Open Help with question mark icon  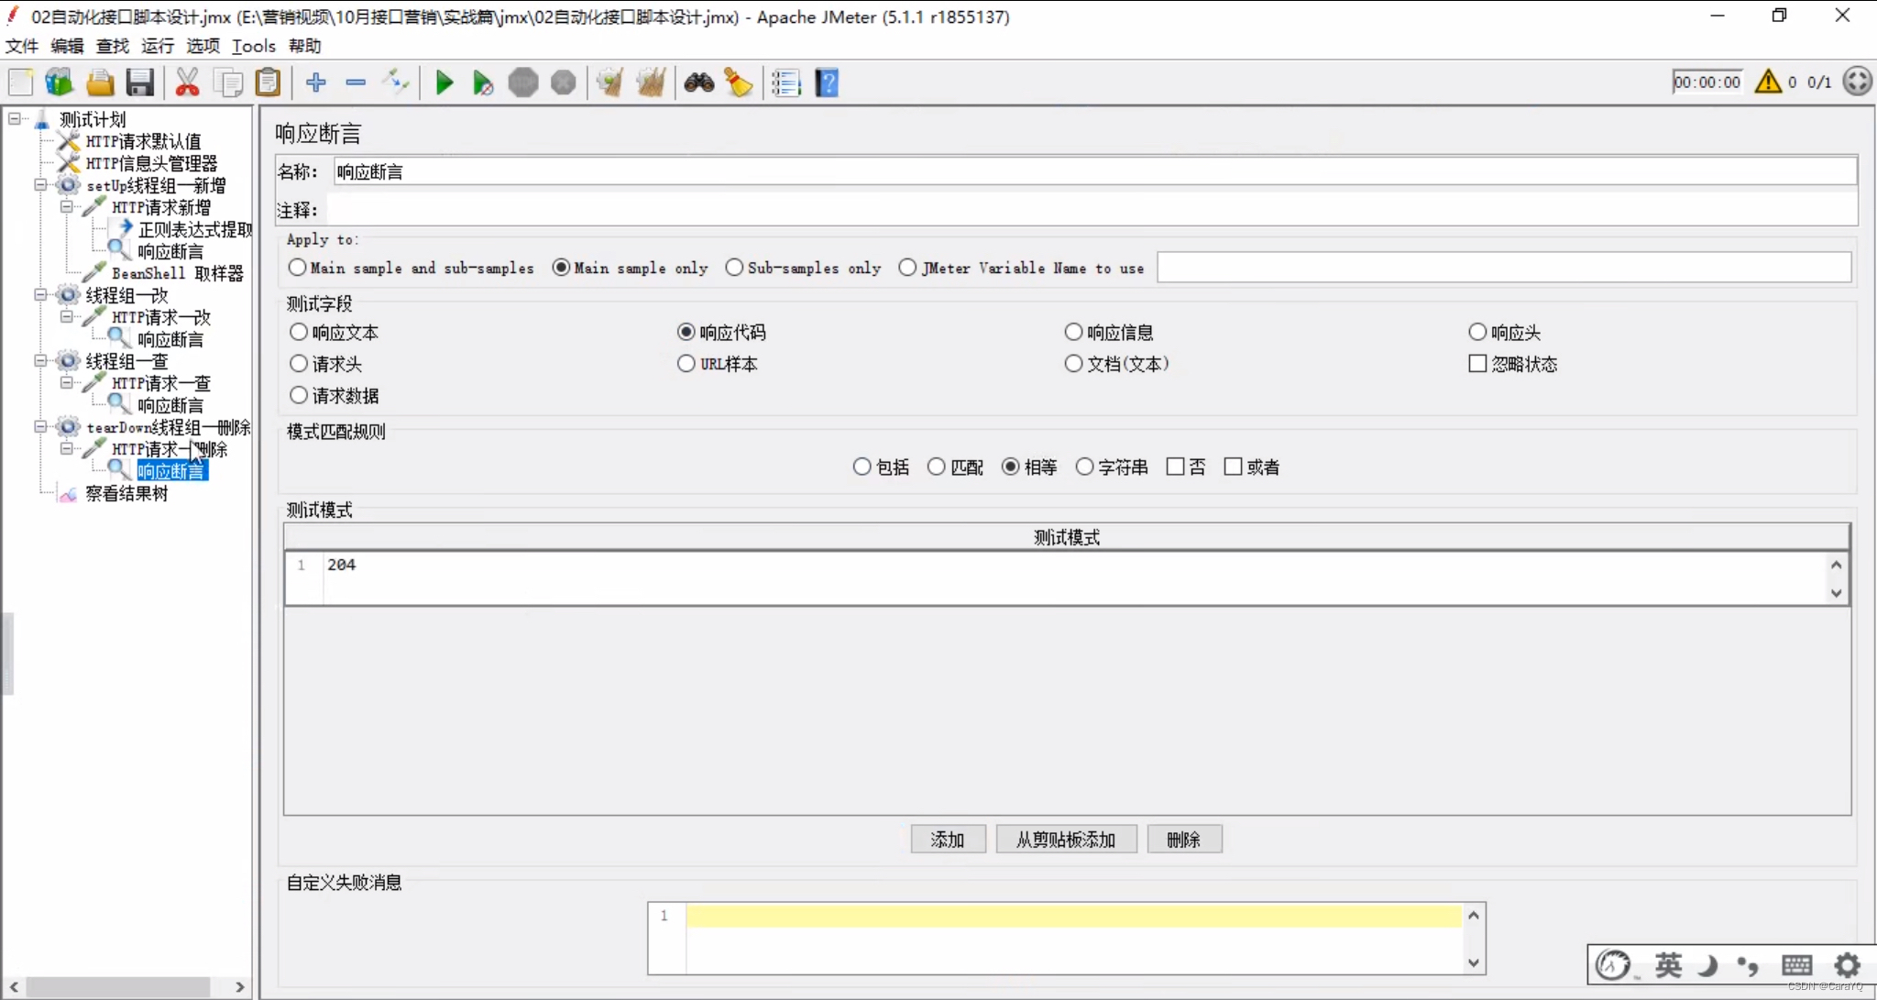[827, 82]
